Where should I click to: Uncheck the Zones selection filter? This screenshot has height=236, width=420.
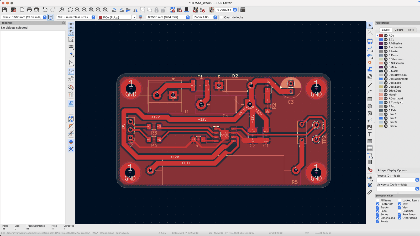(378, 214)
